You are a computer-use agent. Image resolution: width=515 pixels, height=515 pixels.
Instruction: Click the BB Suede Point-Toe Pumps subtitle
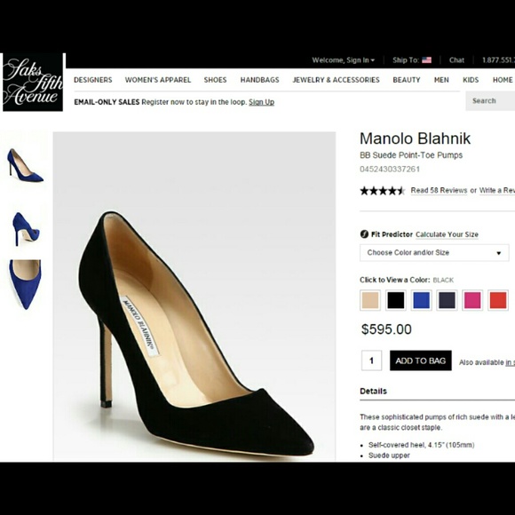(x=411, y=155)
